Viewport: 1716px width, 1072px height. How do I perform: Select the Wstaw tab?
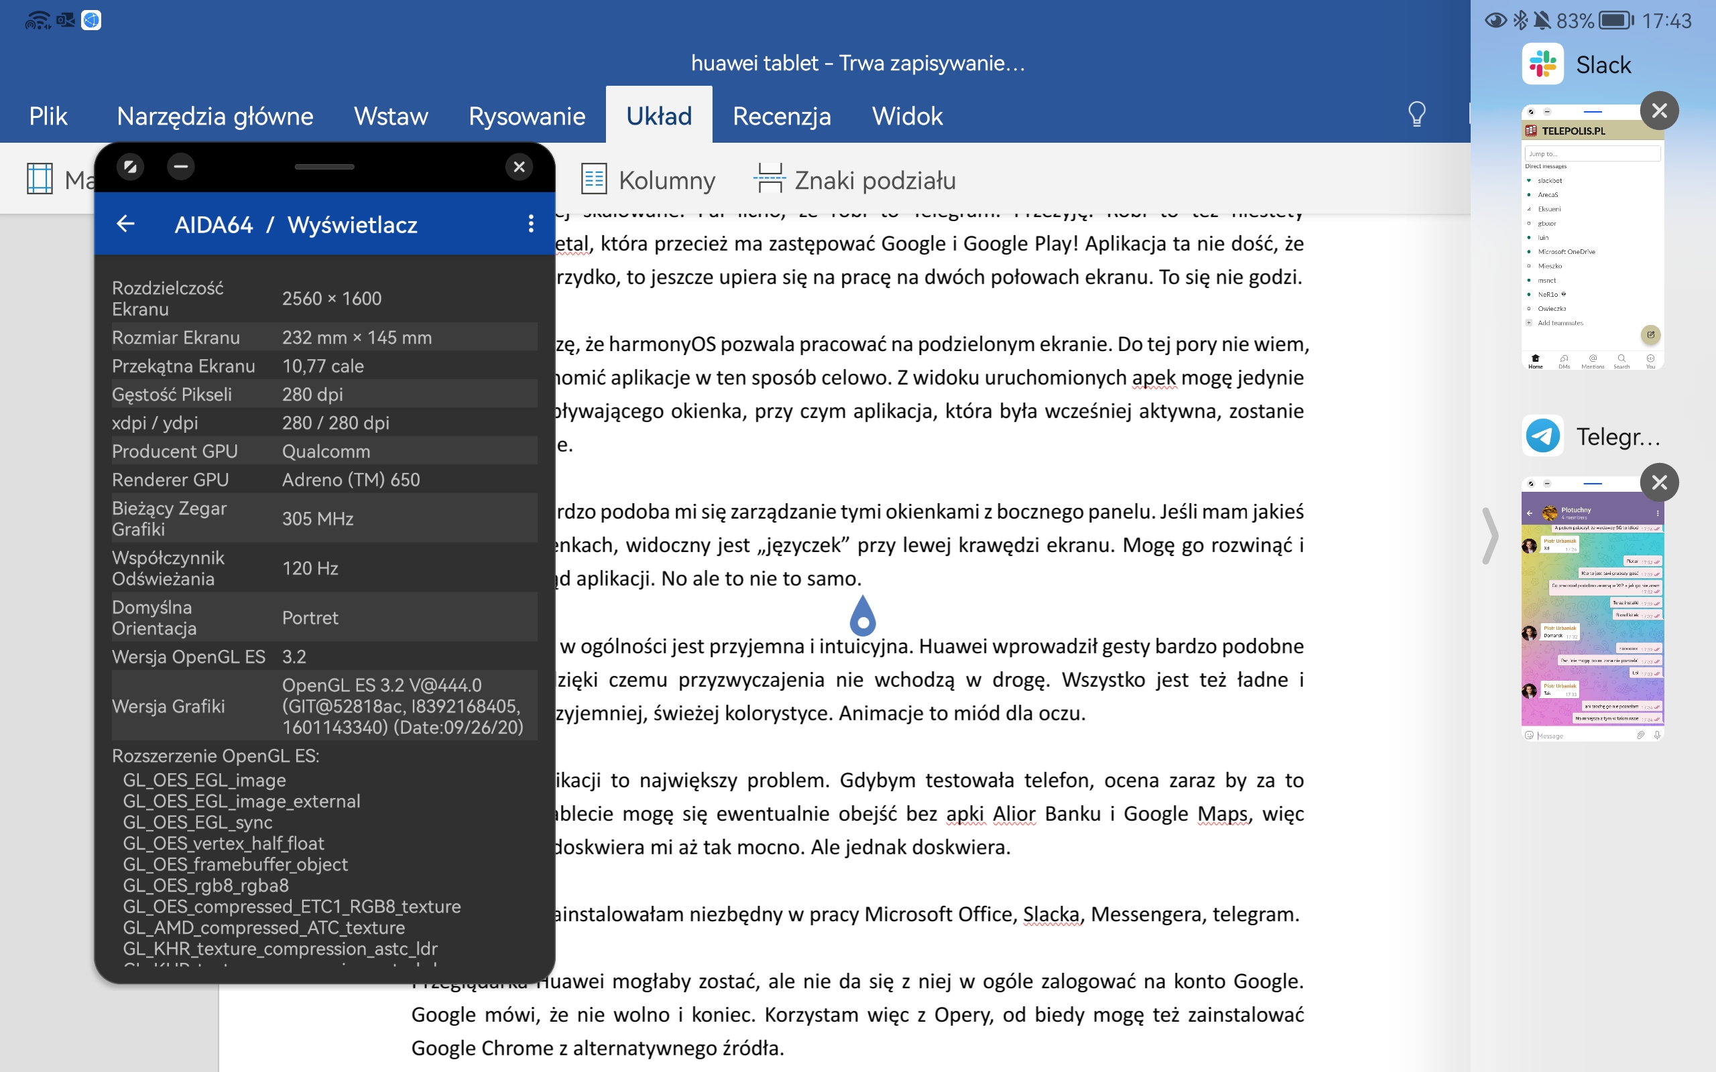coord(391,115)
